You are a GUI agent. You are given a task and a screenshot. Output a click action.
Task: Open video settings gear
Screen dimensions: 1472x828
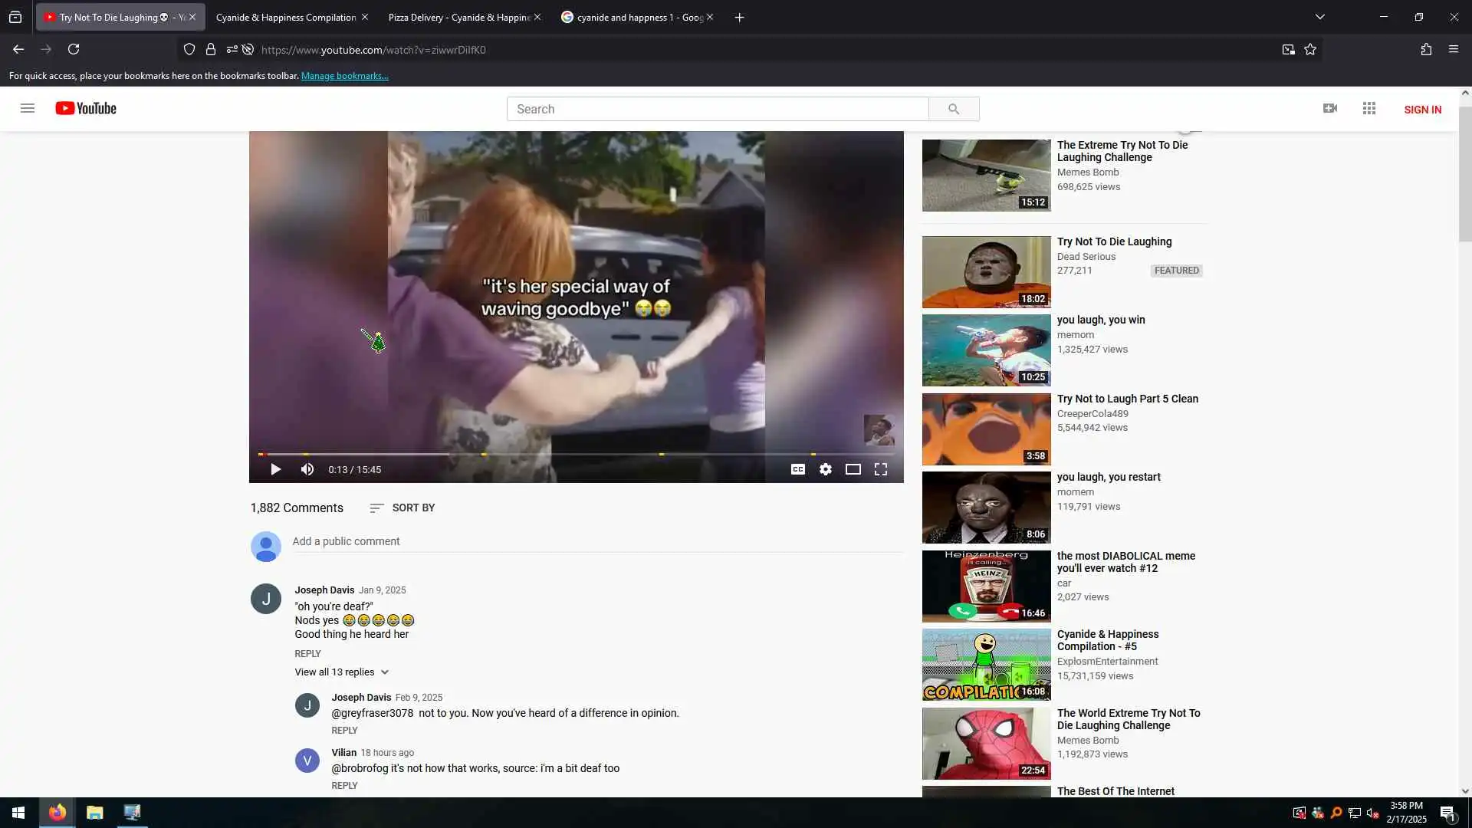point(825,469)
